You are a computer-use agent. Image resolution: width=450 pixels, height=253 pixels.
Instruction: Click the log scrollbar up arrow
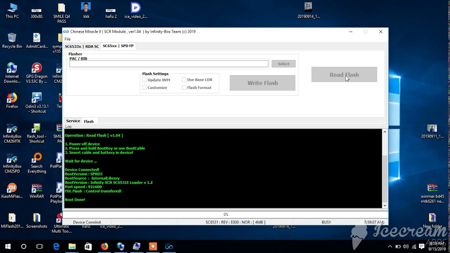385,132
